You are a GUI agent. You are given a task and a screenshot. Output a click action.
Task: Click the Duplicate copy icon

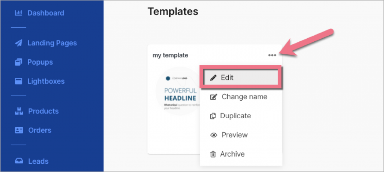[x=213, y=116]
